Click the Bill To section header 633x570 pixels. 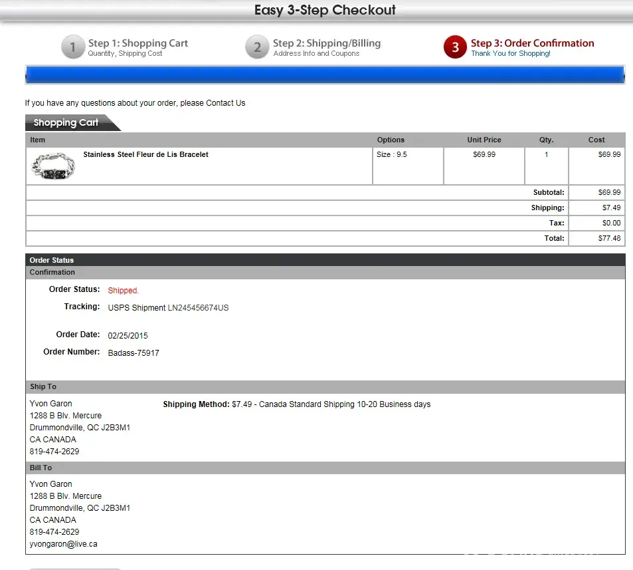pos(41,468)
